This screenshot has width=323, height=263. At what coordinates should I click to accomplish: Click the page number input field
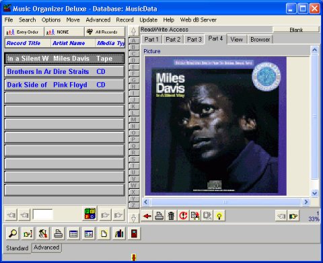pos(43,215)
